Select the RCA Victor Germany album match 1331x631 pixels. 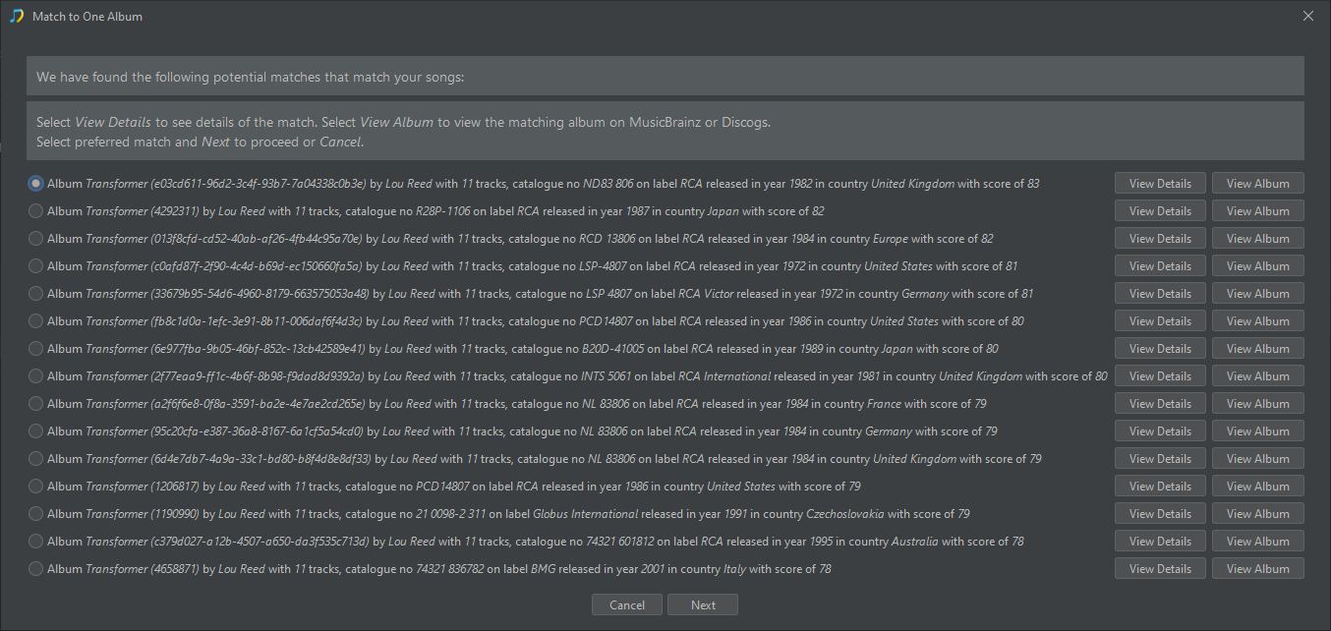point(36,294)
